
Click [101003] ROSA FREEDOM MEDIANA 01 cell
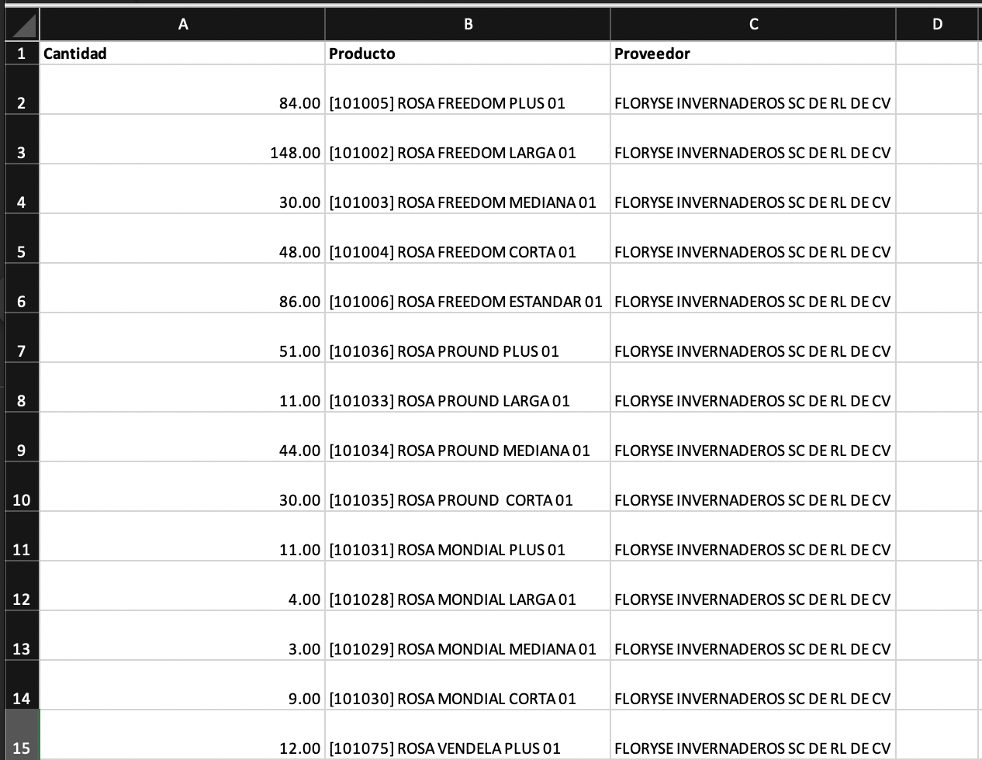[468, 189]
